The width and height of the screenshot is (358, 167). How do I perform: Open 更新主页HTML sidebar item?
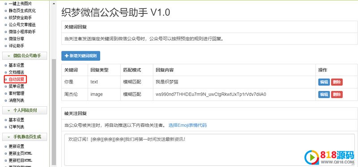tap(20, 153)
